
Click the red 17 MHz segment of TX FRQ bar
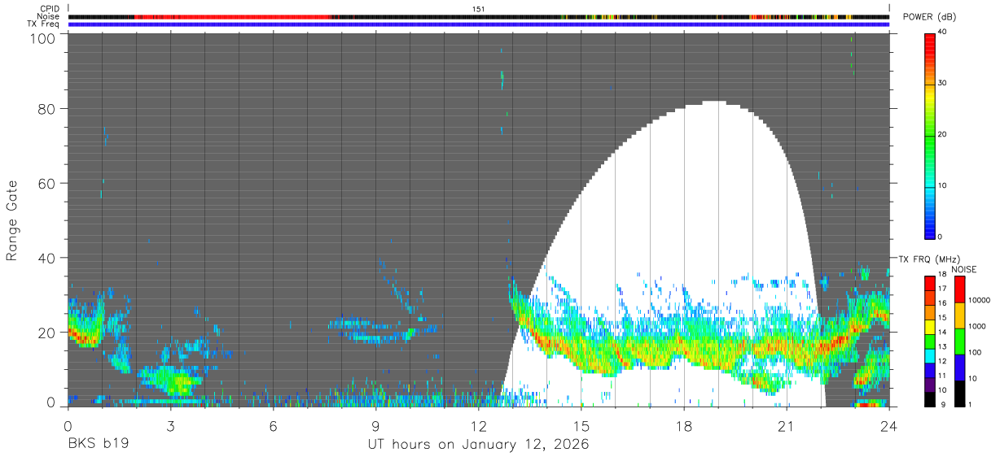point(929,284)
